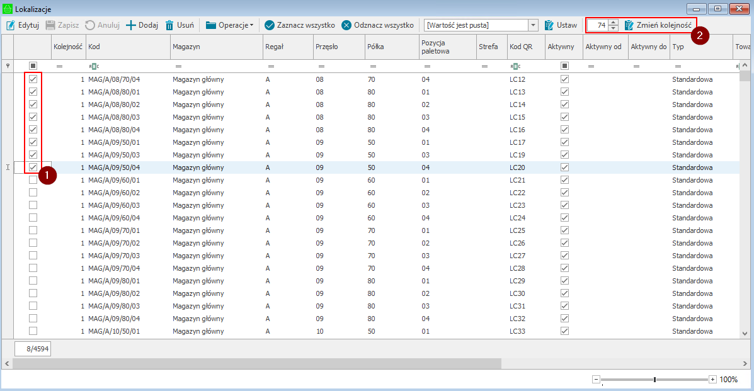Check the row MAG/A/09/60/01 selection checkbox

coord(33,180)
